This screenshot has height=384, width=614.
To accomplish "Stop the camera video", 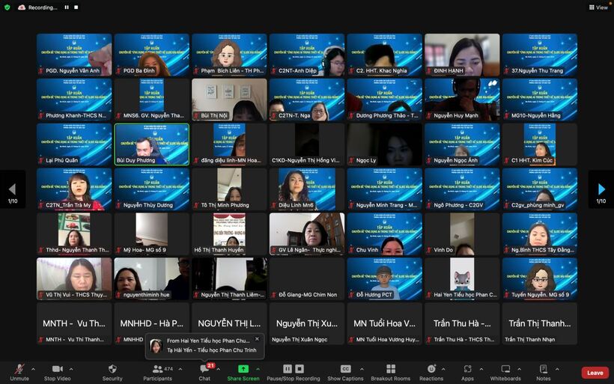I will [57, 371].
